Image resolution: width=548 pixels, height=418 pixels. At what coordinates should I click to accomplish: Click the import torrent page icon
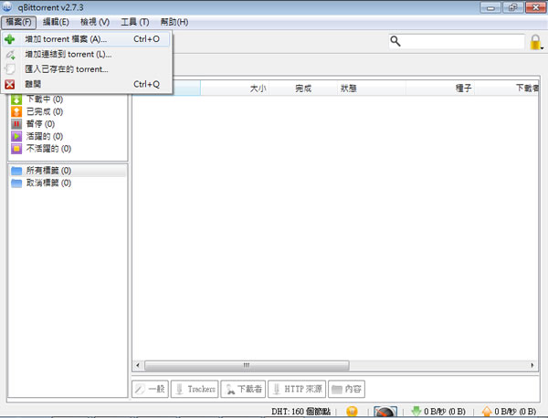pyautogui.click(x=10, y=69)
